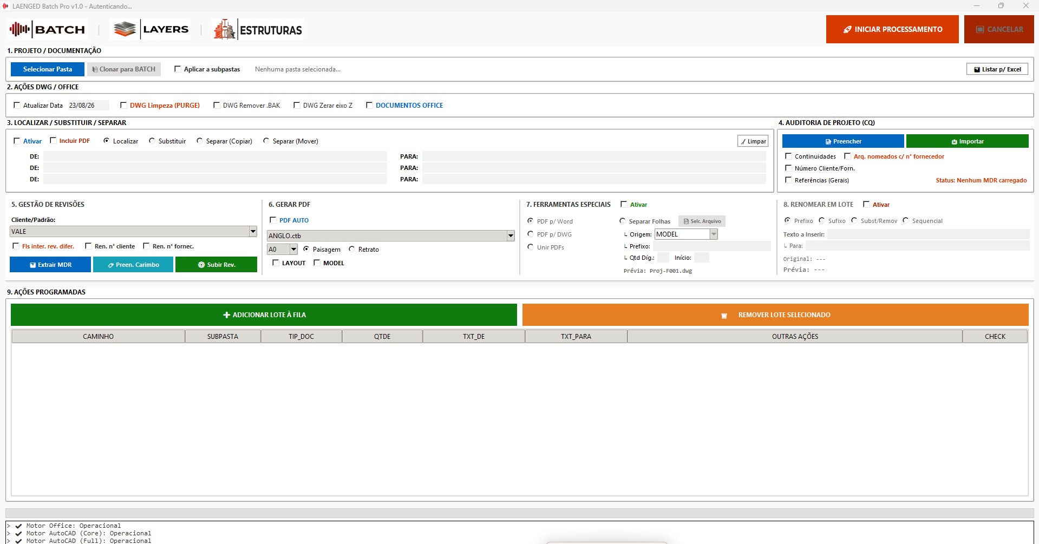
Task: Click the CAMINHO column header
Action: (98, 336)
